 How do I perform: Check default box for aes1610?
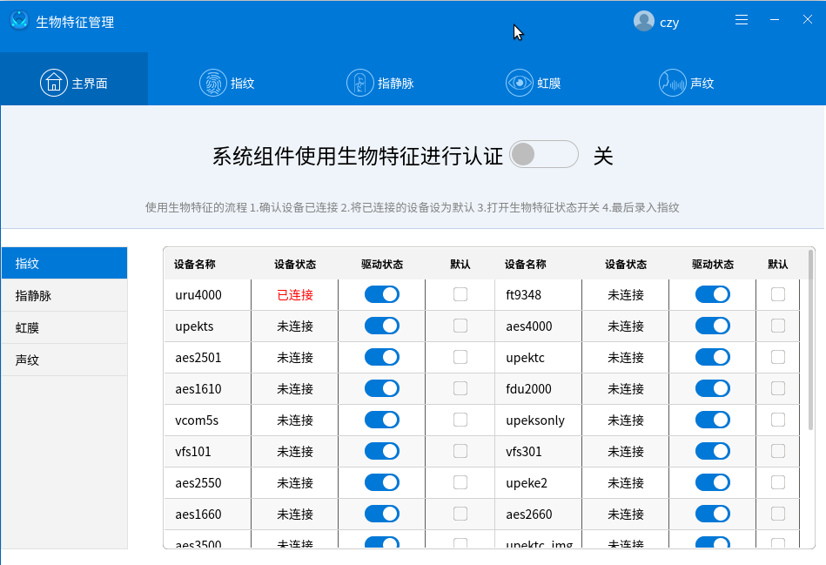point(460,388)
